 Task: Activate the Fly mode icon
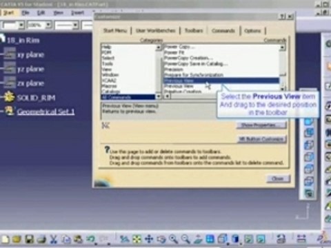(124, 239)
